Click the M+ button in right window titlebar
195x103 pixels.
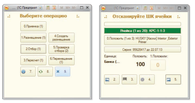(x=165, y=8)
